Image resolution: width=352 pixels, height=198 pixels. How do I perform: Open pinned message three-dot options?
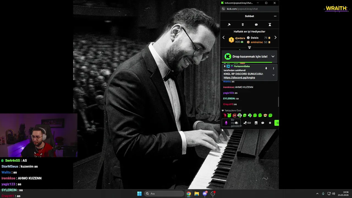tap(273, 68)
